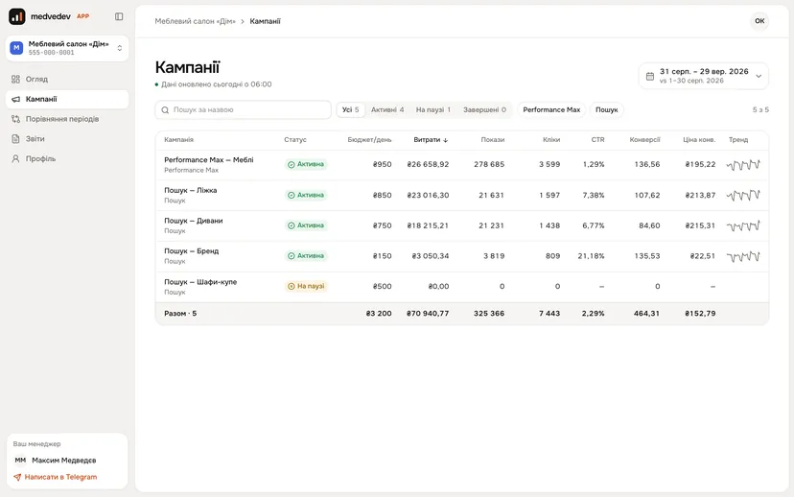Sort by Витрати column header
Viewport: 794px width, 497px height.
(x=431, y=140)
